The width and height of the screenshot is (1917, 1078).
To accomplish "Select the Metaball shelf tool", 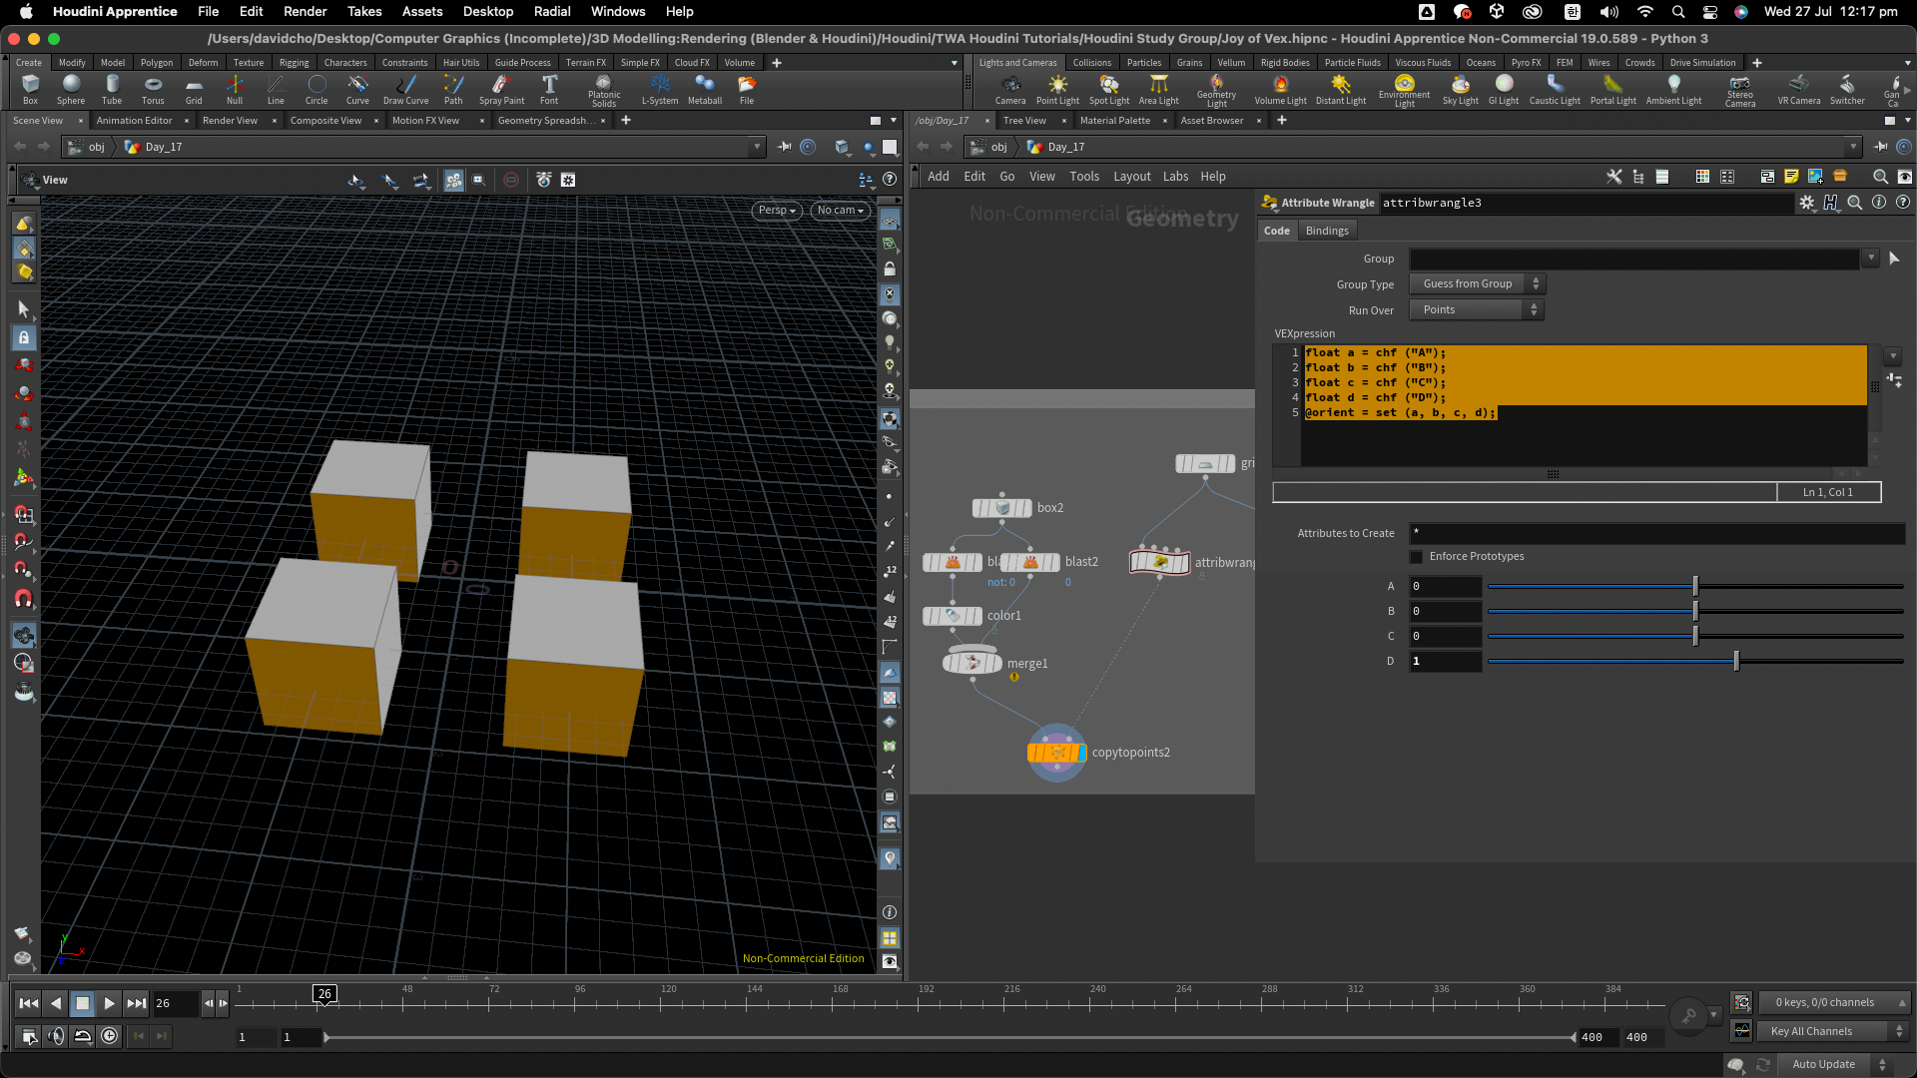I will click(704, 88).
